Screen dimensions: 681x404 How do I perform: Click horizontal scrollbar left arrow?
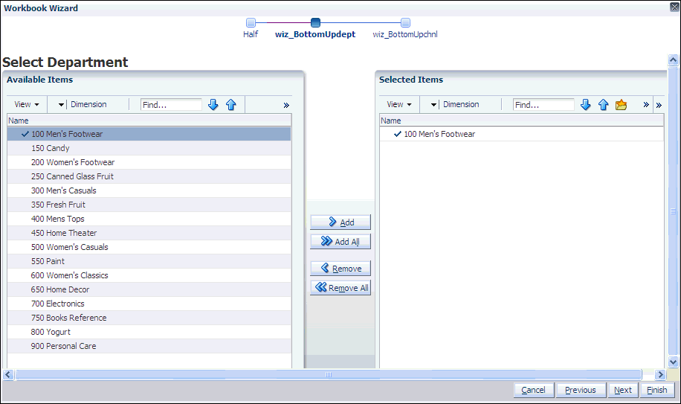pos(8,374)
